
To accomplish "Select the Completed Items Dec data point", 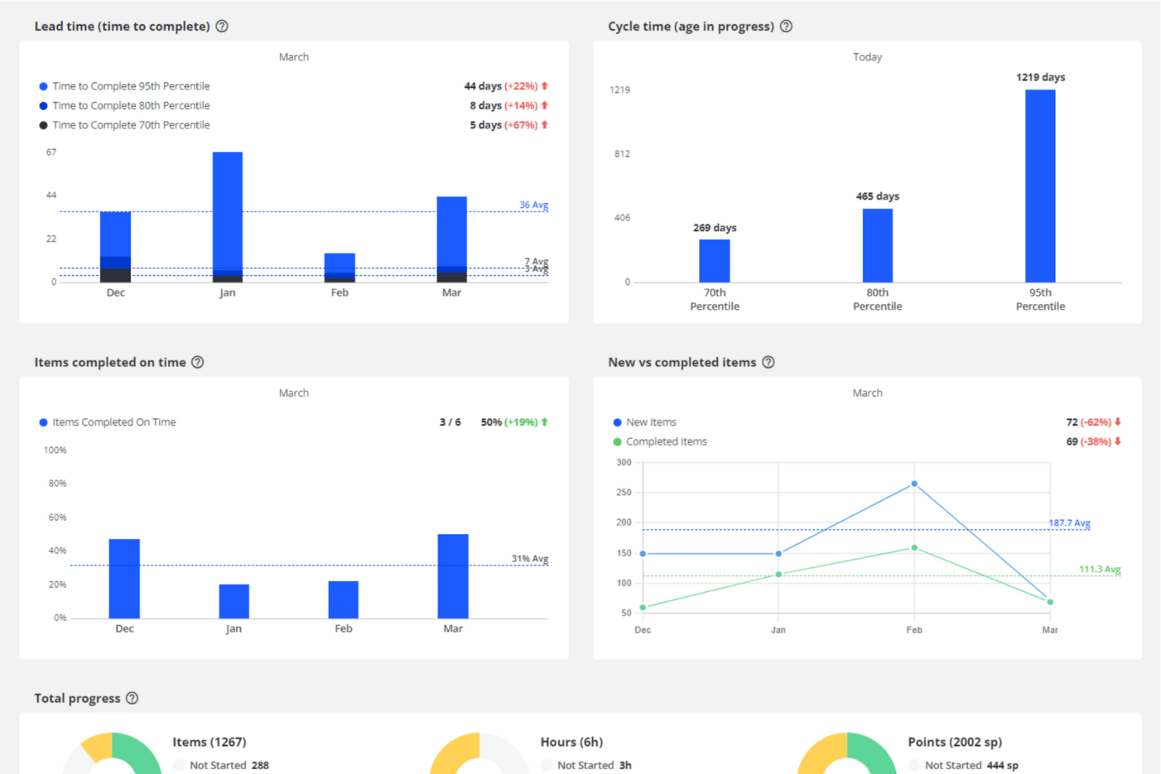I will tap(643, 608).
